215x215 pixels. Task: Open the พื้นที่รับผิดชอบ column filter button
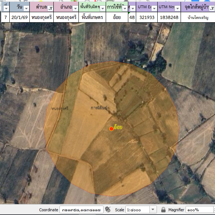(102, 8)
